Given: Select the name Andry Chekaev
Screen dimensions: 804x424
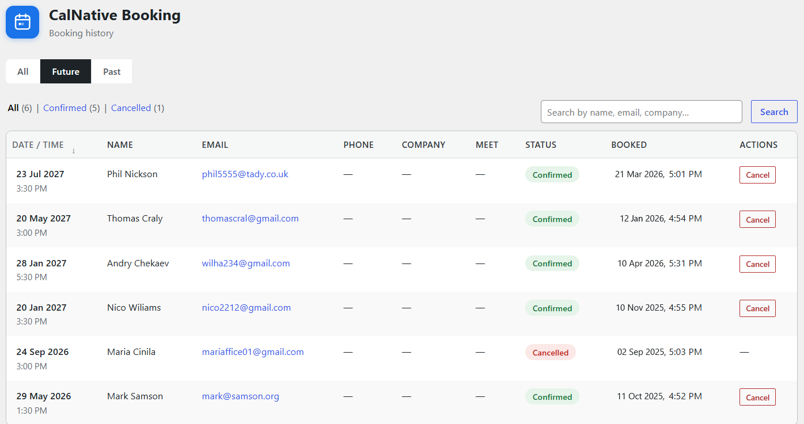Looking at the screenshot, I should [138, 263].
